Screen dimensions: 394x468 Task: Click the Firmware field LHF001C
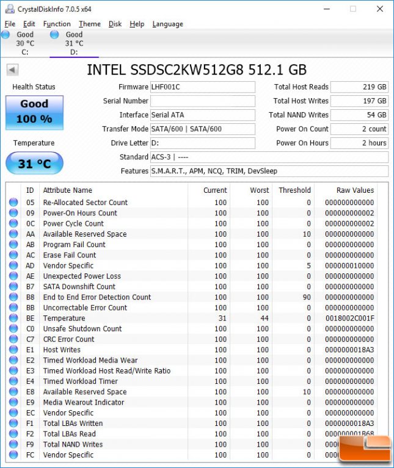pos(203,87)
